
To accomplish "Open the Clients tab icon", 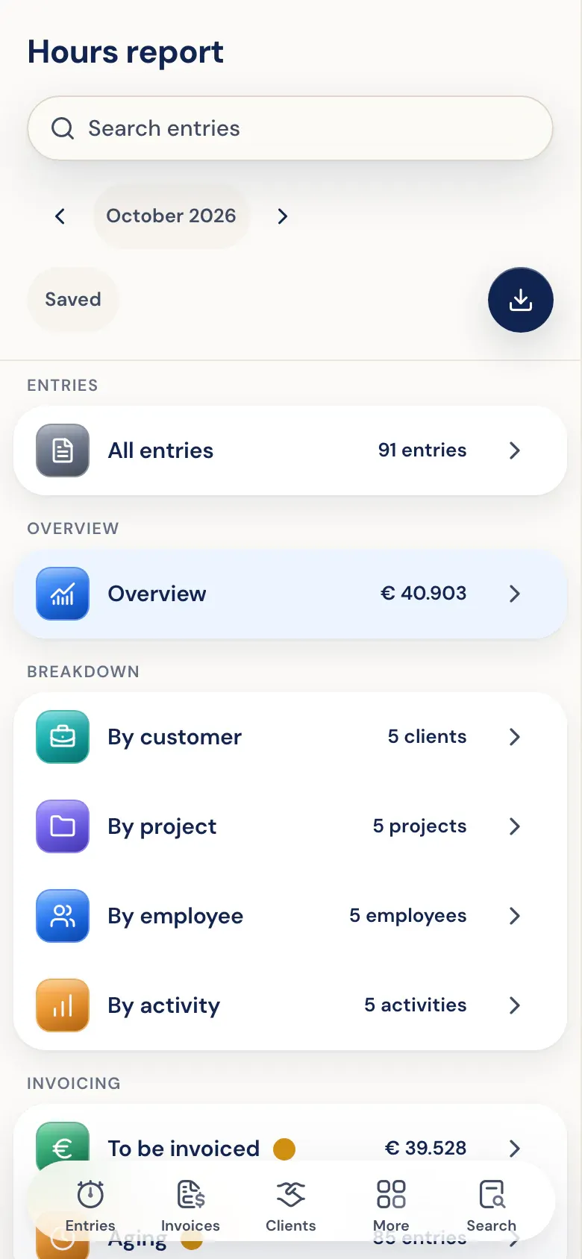I will pyautogui.click(x=291, y=1194).
